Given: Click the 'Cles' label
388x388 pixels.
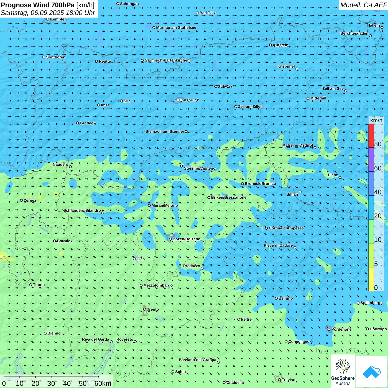Looking at the screenshot, I should 141,259.
